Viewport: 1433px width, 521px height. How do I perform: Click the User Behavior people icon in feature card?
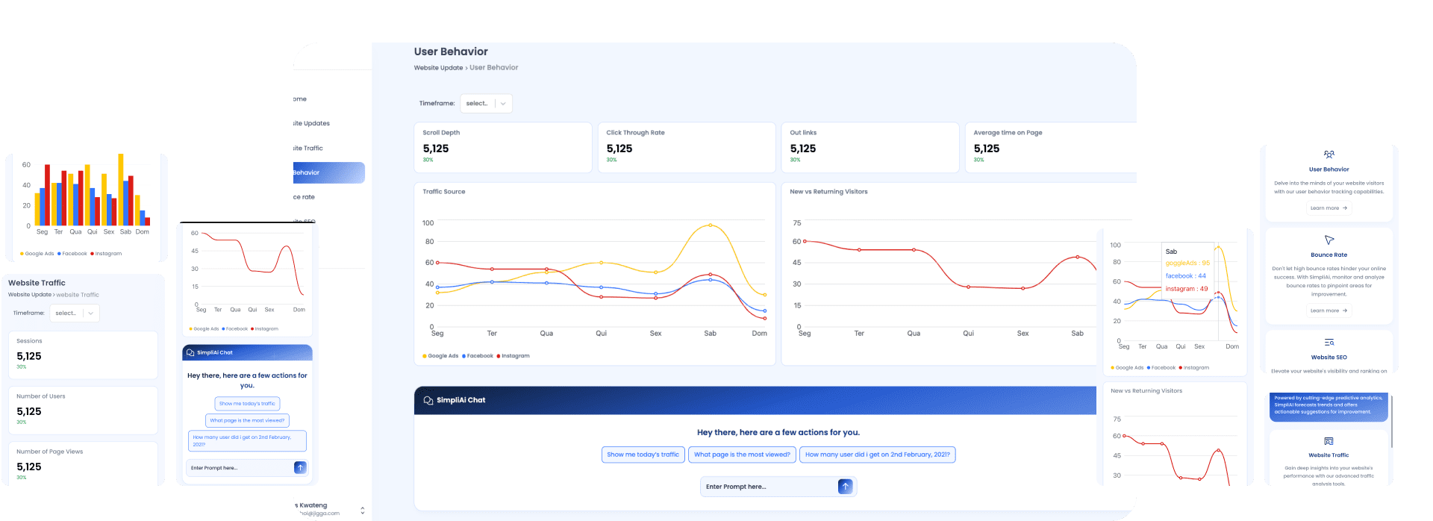click(x=1329, y=155)
